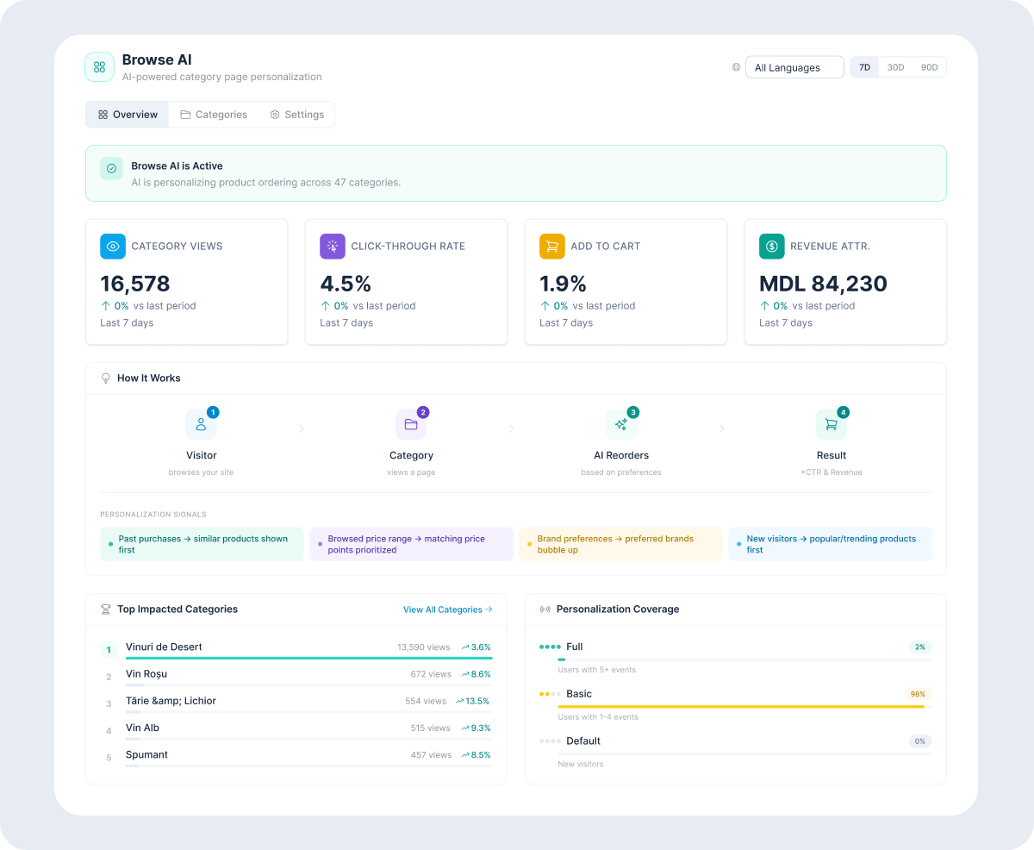Switch time range to 90D
Screen dimensions: 1034x850
pos(929,67)
